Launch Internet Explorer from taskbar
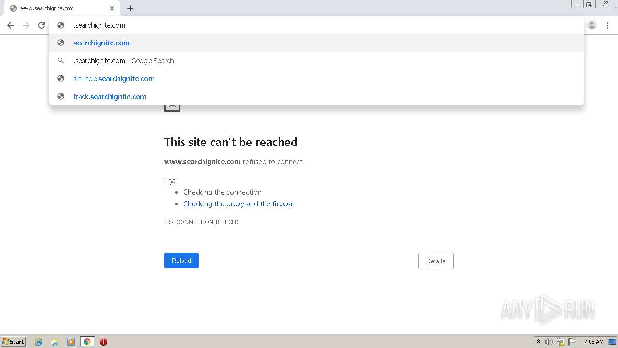This screenshot has height=348, width=618. tap(38, 342)
